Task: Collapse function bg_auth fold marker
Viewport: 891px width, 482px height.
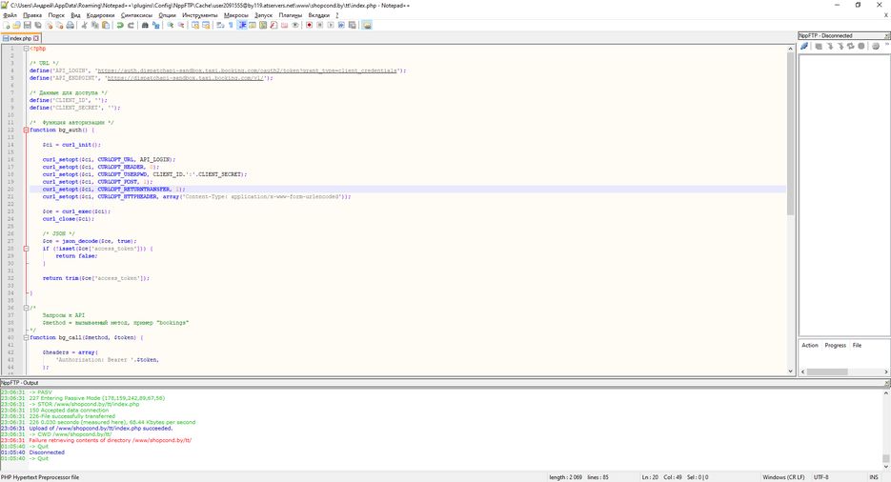Action: (26, 130)
